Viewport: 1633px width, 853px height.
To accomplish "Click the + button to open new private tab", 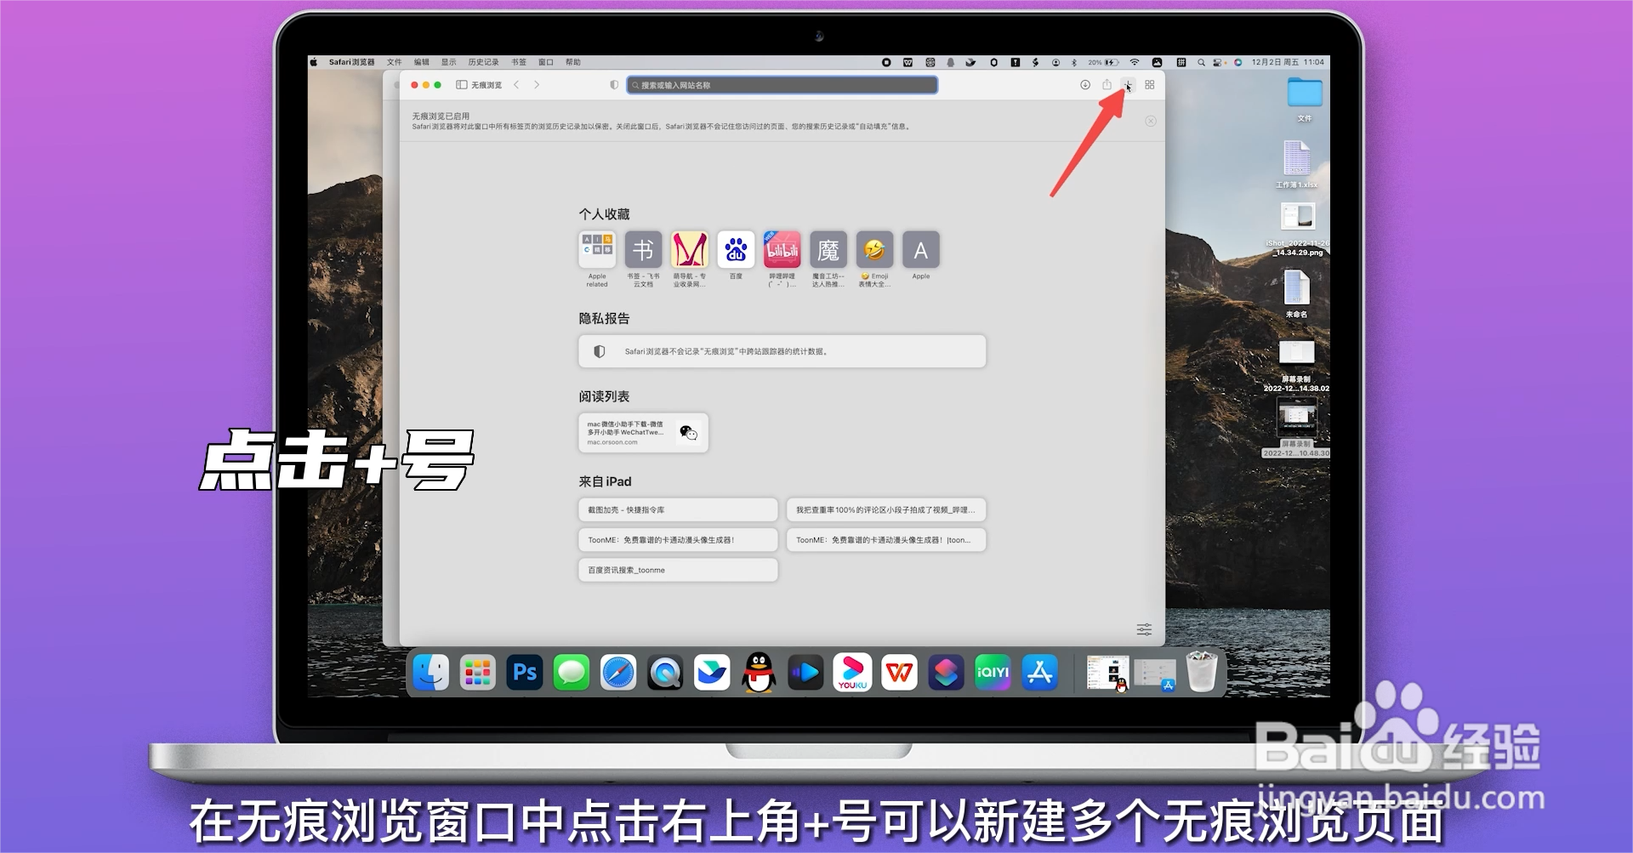I will (1128, 84).
